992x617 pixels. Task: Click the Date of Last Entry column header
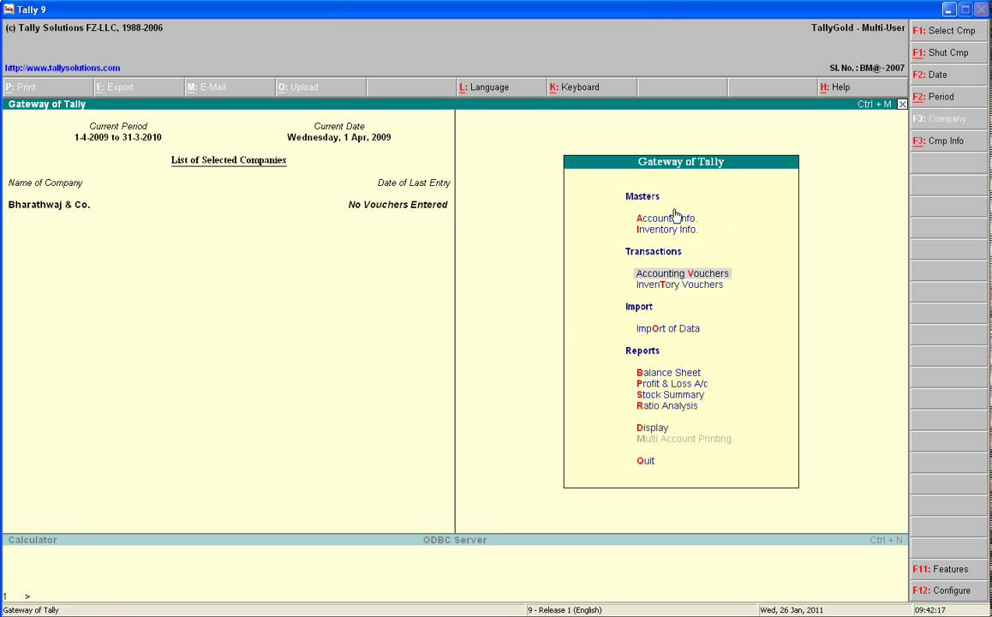[414, 183]
